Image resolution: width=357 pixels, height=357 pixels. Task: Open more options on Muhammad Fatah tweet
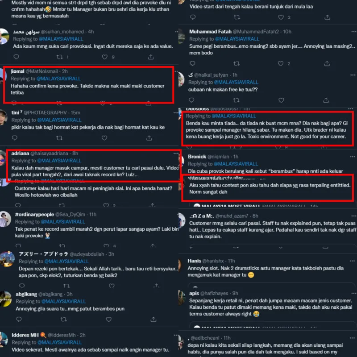353,32
